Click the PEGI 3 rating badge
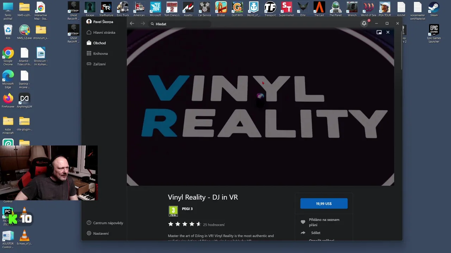 tap(173, 211)
